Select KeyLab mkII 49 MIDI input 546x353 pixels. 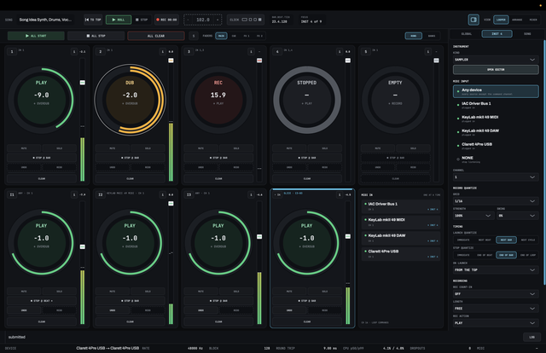tap(496, 119)
